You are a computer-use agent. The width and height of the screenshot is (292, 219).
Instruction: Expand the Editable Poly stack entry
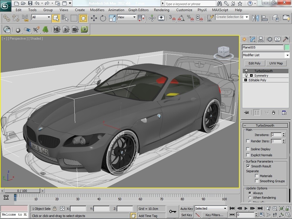point(246,80)
